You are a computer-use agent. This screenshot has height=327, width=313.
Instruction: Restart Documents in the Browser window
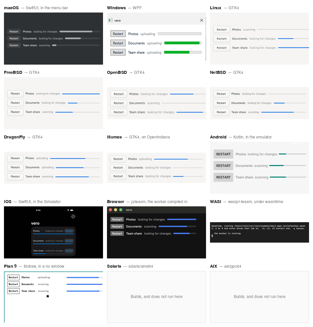coord(117,226)
